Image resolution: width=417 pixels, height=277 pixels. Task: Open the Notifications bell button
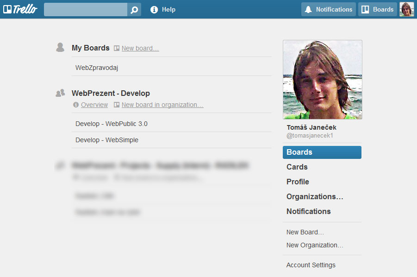tap(329, 9)
